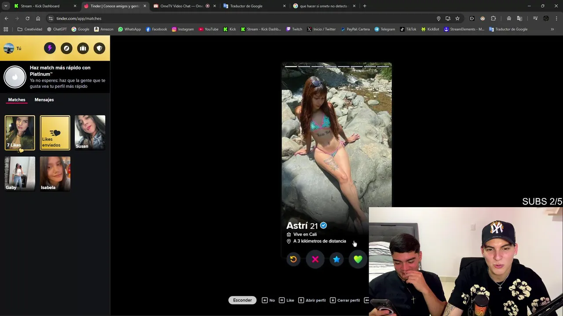Switch to the Matches tab
Screen dimensions: 563x316
[x=17, y=100]
